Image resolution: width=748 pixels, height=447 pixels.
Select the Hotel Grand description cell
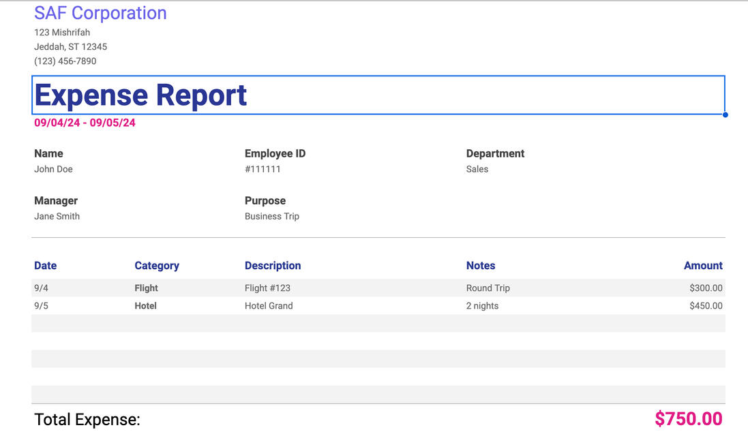click(x=269, y=305)
